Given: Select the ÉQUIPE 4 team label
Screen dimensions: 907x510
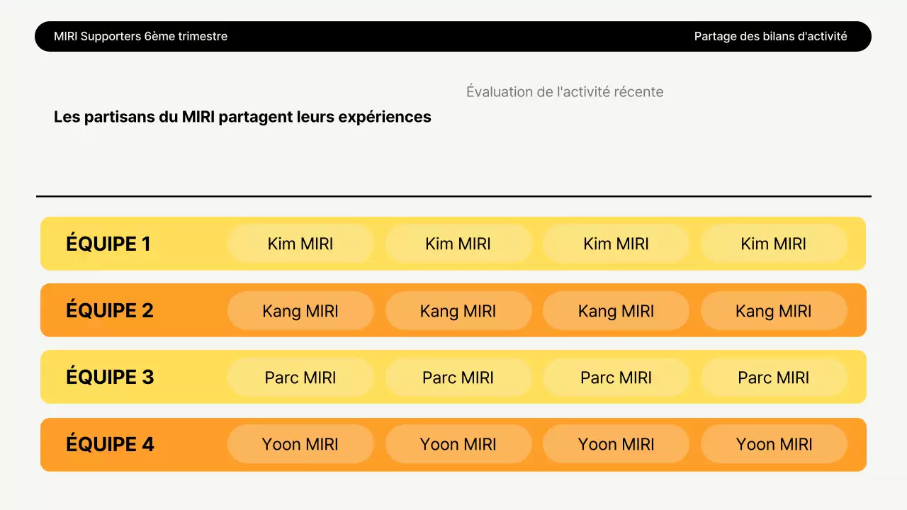Looking at the screenshot, I should click(110, 444).
